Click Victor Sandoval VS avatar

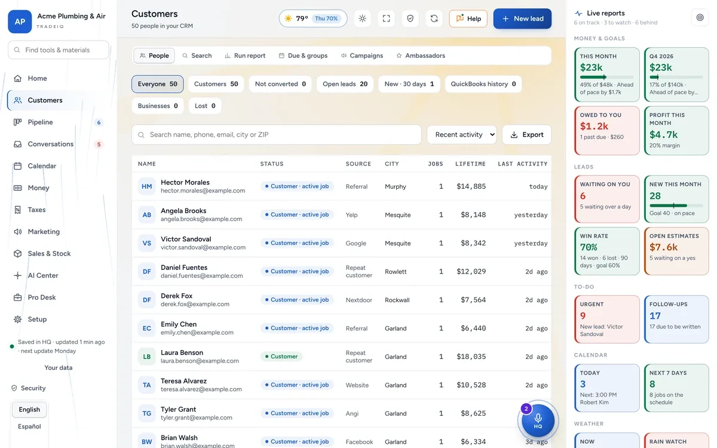pyautogui.click(x=146, y=243)
